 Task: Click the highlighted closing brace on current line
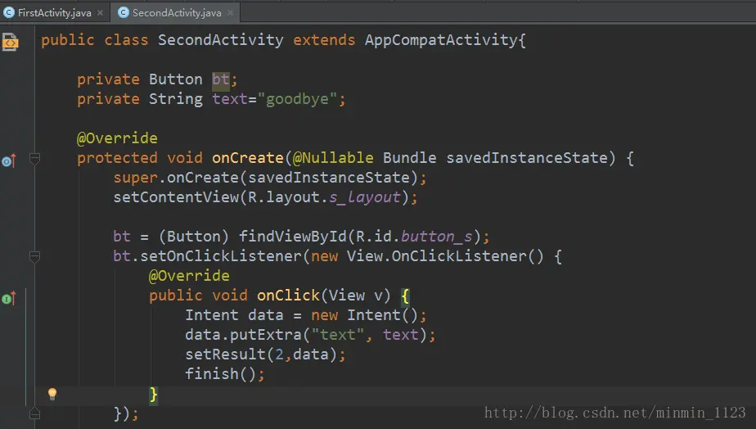[153, 395]
